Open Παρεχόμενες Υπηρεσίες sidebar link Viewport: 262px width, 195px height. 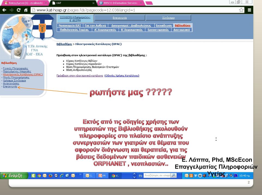point(17,71)
